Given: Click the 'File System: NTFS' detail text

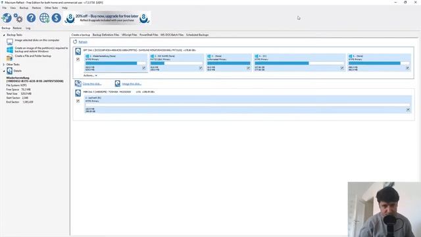Looking at the screenshot, I should coord(16,86).
